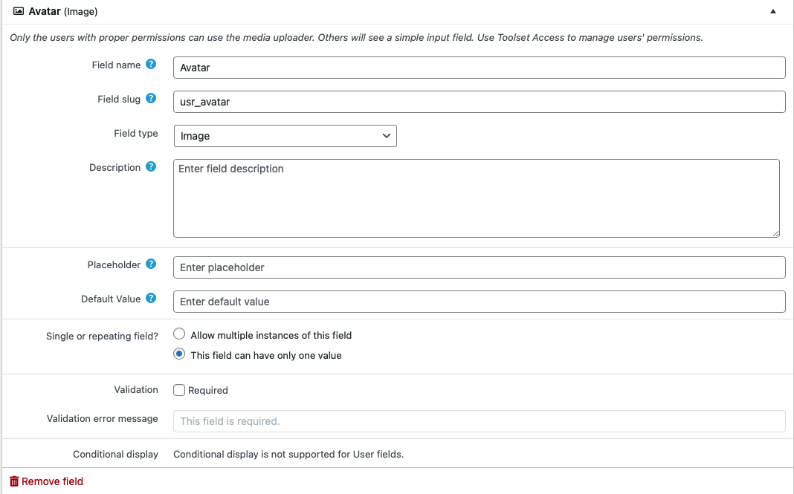Click the Placeholder help question mark icon
Screen dimensions: 794x494
tap(151, 264)
